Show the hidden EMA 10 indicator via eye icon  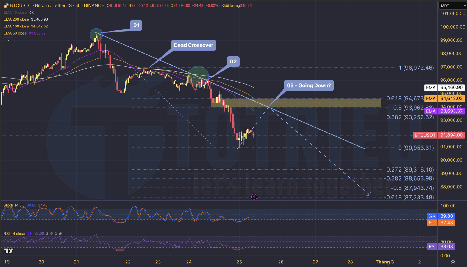coord(32,13)
